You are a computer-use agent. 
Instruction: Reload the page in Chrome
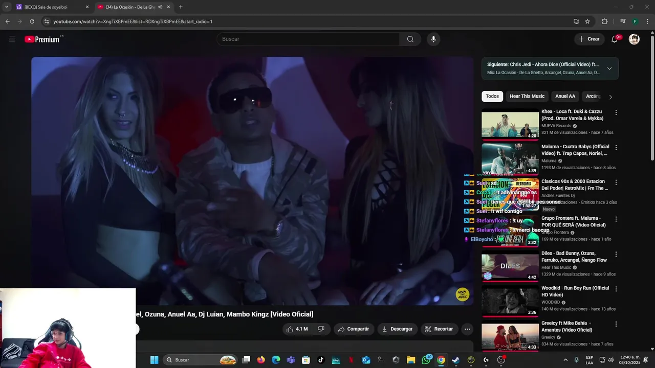(x=32, y=21)
